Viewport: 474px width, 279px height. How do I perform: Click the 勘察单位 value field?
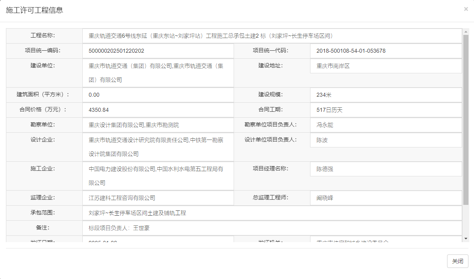(158, 125)
